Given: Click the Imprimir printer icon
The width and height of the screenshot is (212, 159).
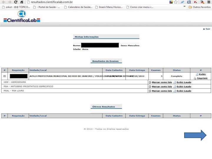Looking at the screenshot, I should pos(195,78).
